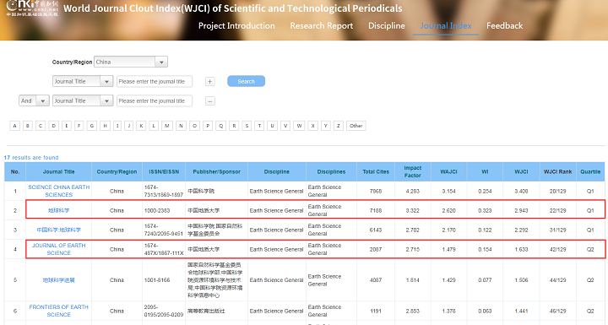Filter journals by letter D
Image resolution: width=608 pixels, height=325 pixels.
point(53,126)
